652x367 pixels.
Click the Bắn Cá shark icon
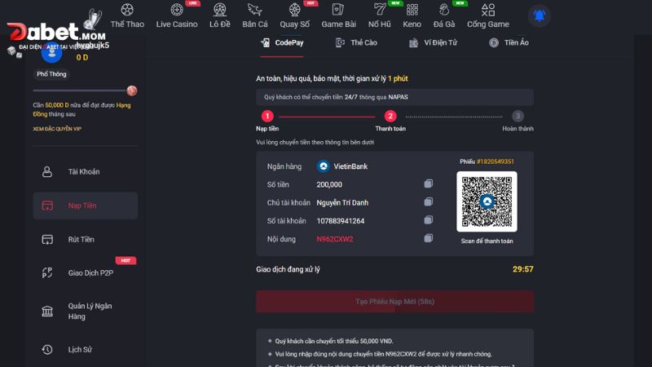255,9
